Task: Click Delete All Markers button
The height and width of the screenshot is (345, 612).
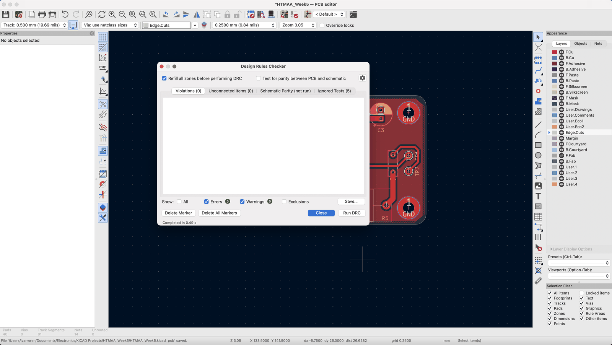Action: tap(219, 213)
